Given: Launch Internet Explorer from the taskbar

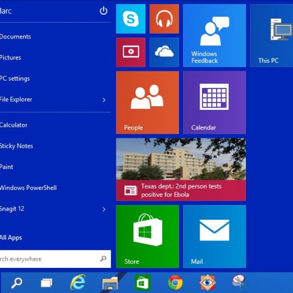Looking at the screenshot, I should pyautogui.click(x=78, y=282).
